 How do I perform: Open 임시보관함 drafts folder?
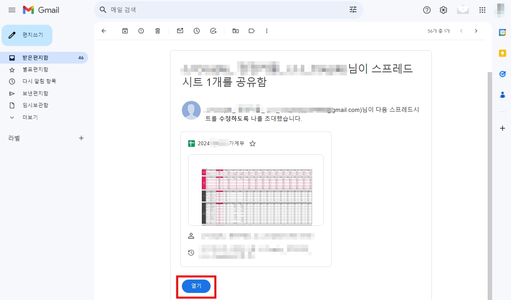(44, 105)
